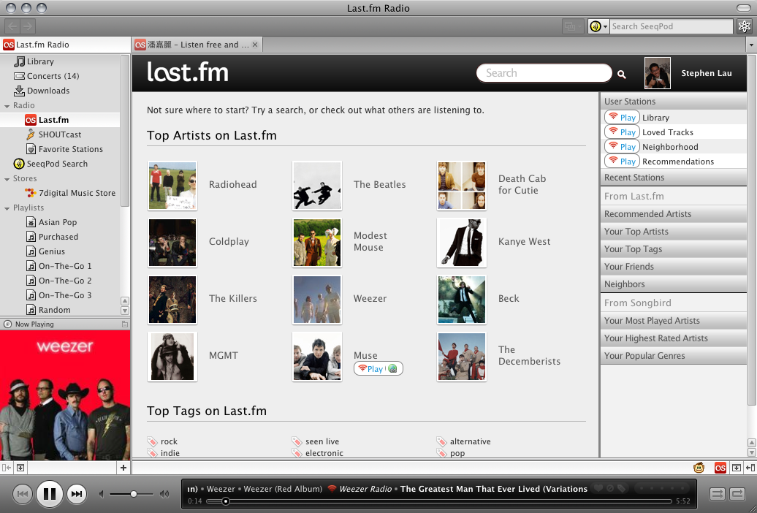Switch to the 潘嘉麗 Listen free tab
Viewport: 757px width, 513px height.
pos(197,45)
